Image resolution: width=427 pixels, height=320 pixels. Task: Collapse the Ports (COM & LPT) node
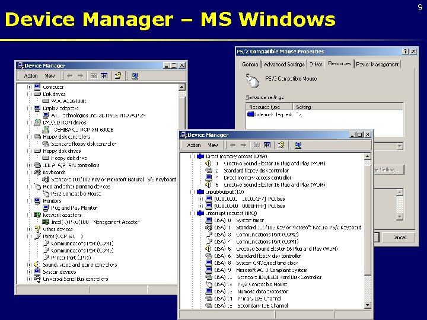pyautogui.click(x=29, y=236)
